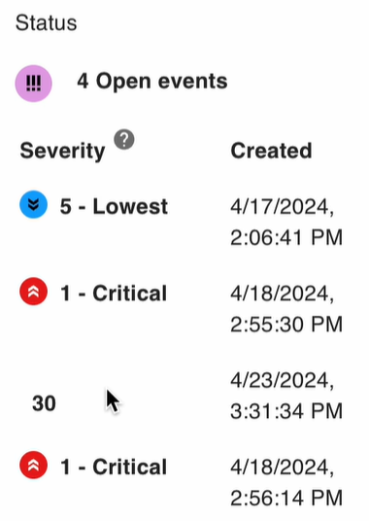This screenshot has height=521, width=369.
Task: Click the Created column header
Action: pyautogui.click(x=271, y=151)
